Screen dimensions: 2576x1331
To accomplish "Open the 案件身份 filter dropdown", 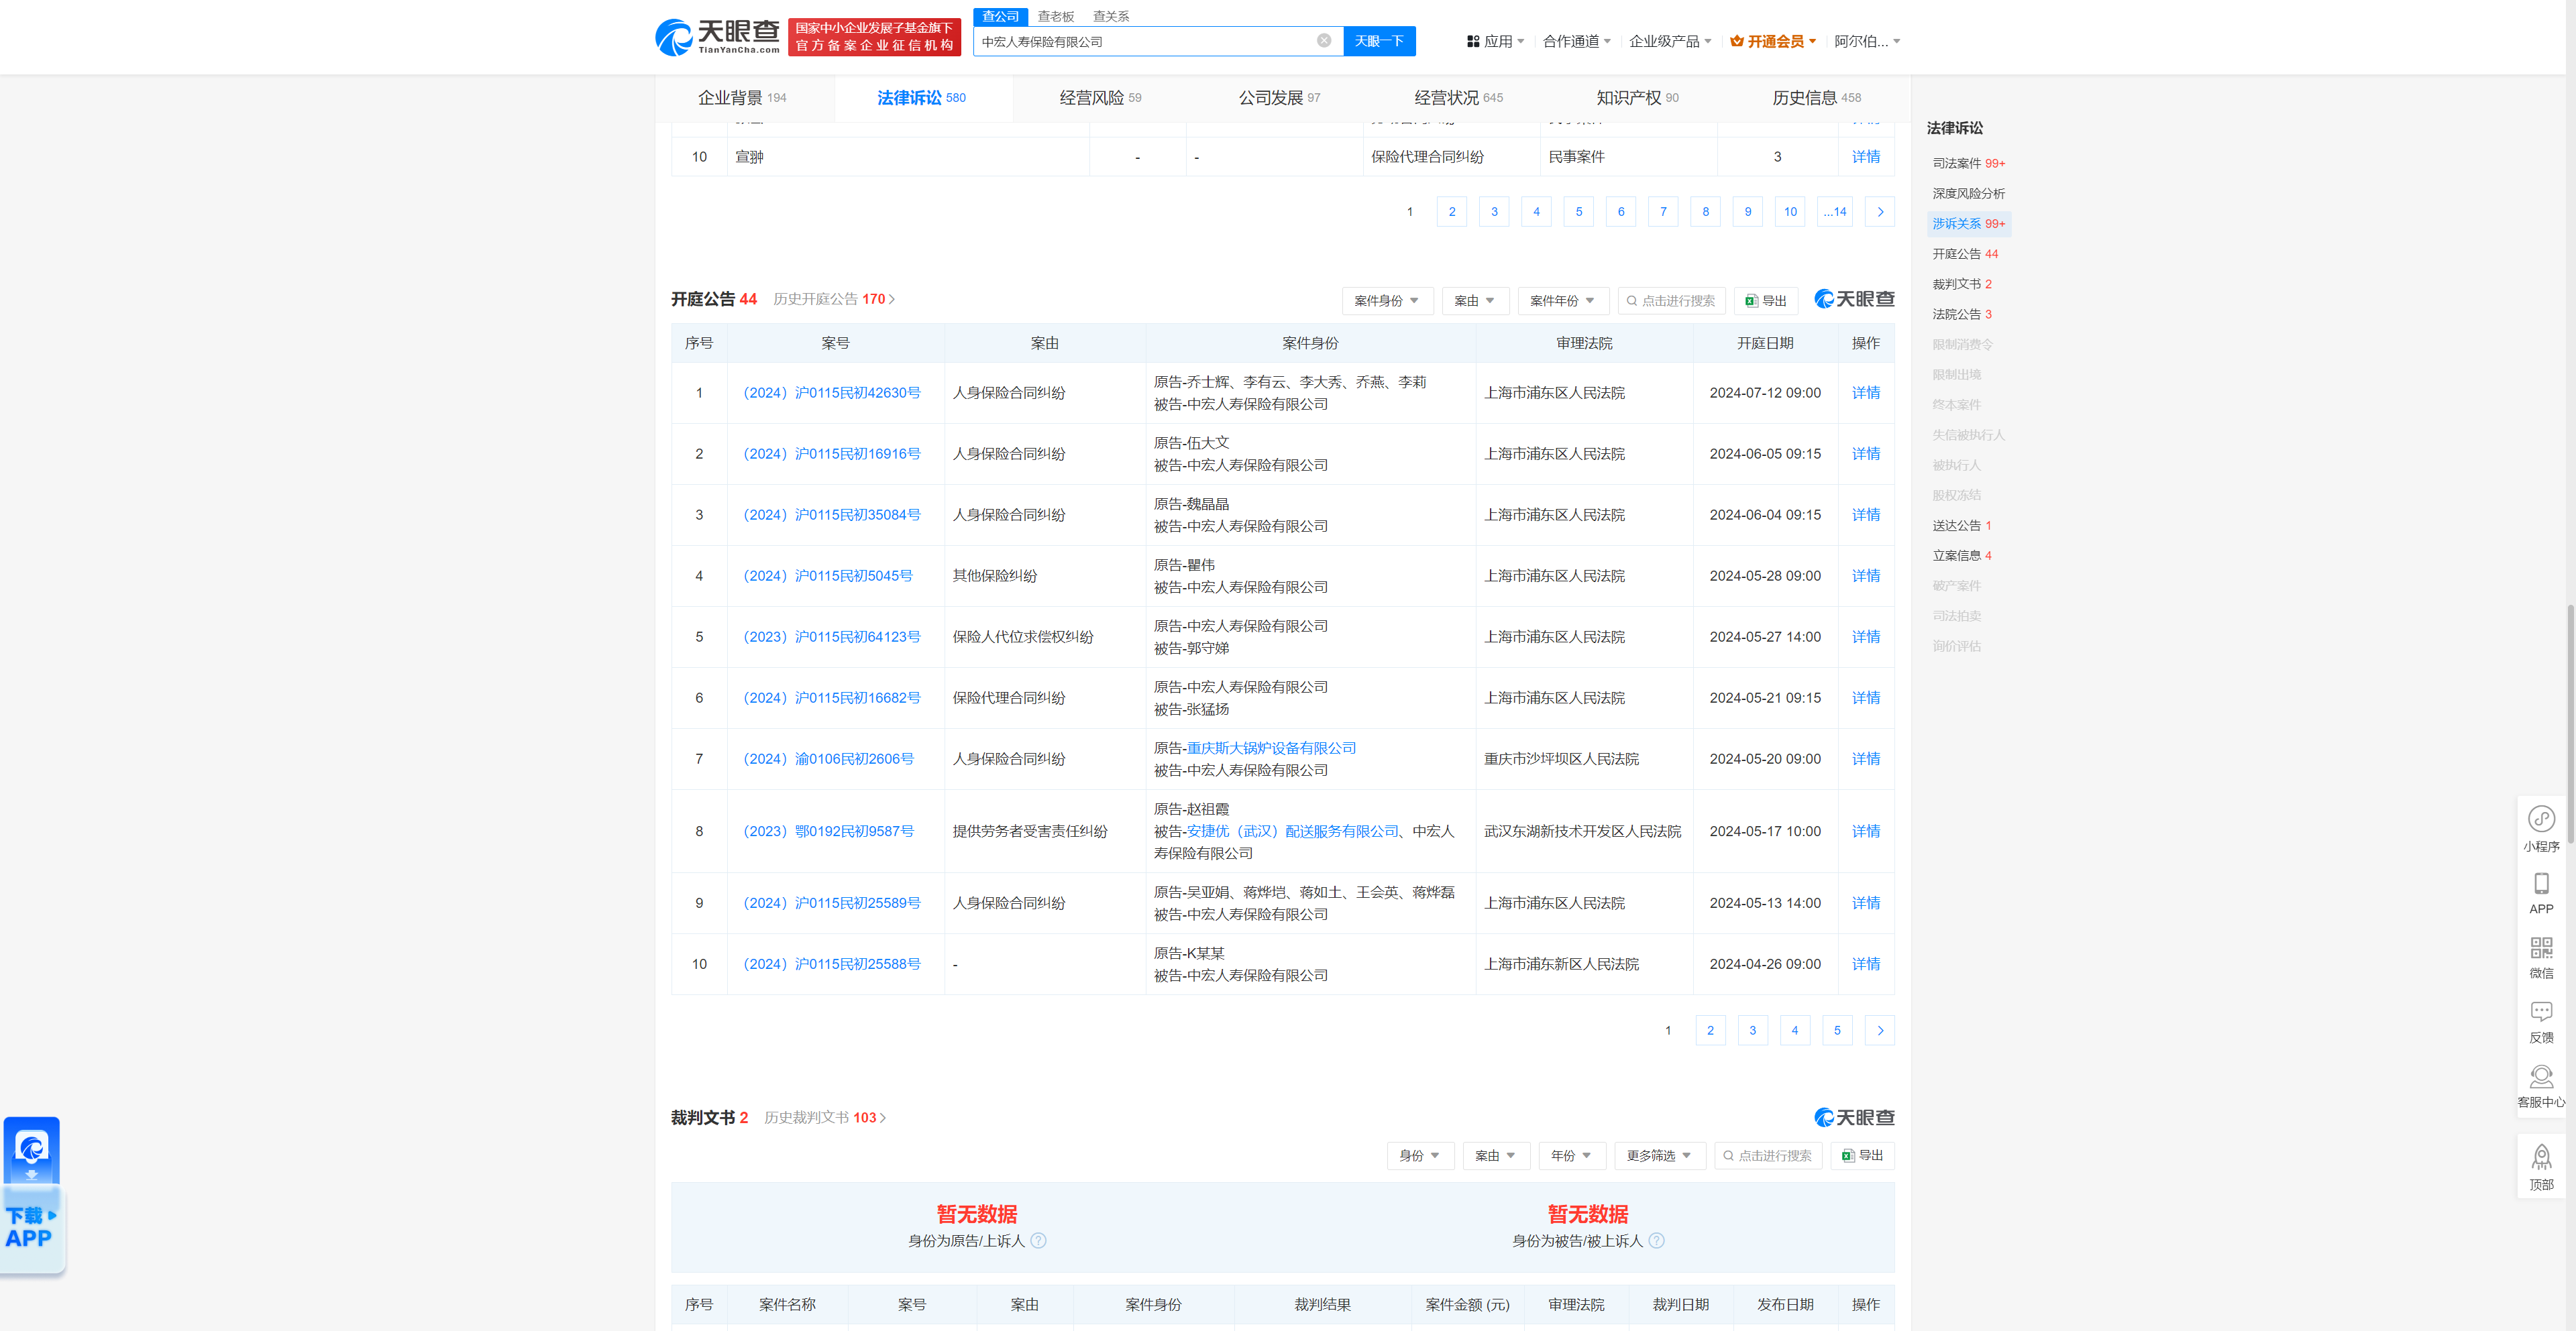I will click(x=1387, y=301).
